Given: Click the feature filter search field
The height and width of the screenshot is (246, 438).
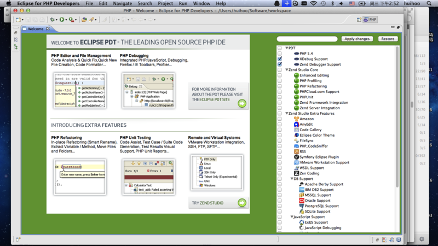Looking at the screenshot, I should pos(307,39).
